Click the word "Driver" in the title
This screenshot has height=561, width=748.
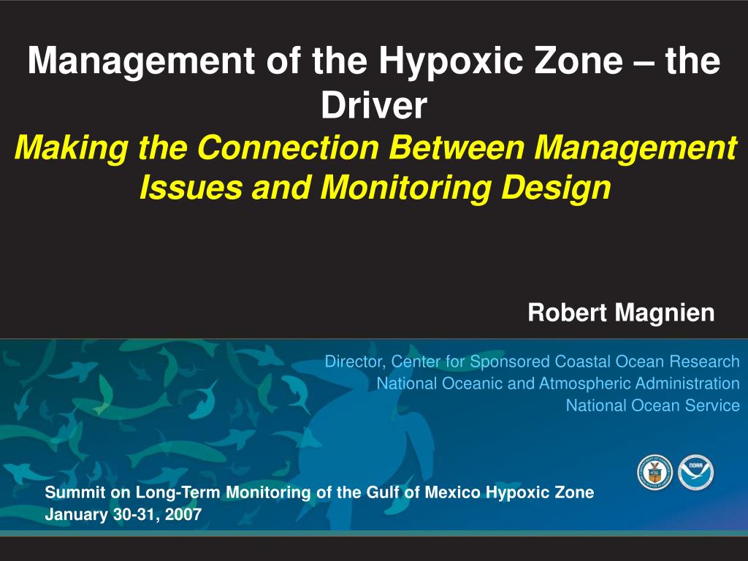tap(374, 105)
